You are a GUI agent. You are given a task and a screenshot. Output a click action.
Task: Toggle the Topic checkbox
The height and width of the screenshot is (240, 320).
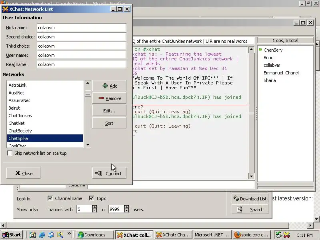(x=91, y=198)
